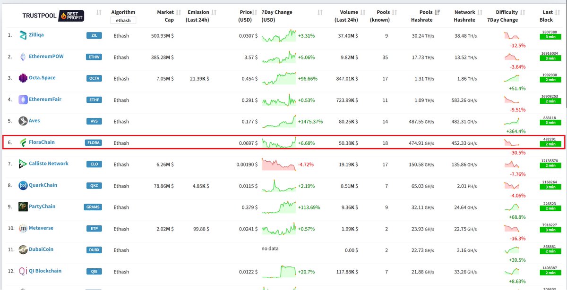This screenshot has width=567, height=290.
Task: Open the QuarkChain coin page link
Action: point(43,185)
